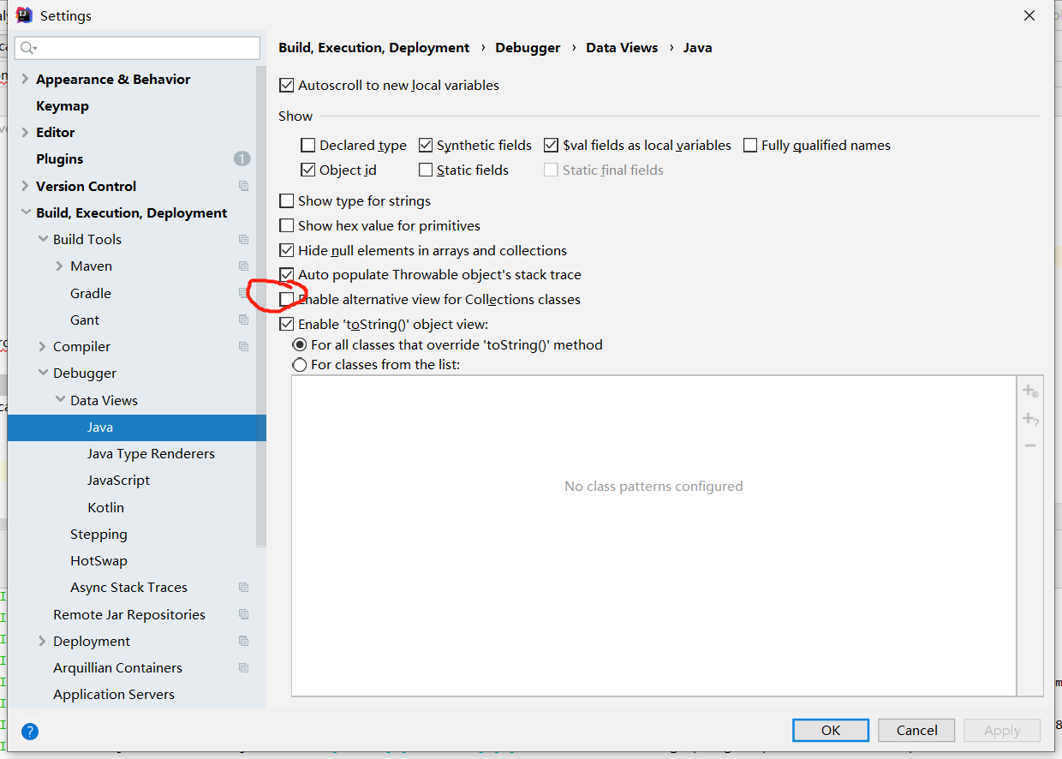Check Show hex value for primitives
Screen dimensions: 1062x759
click(x=287, y=226)
